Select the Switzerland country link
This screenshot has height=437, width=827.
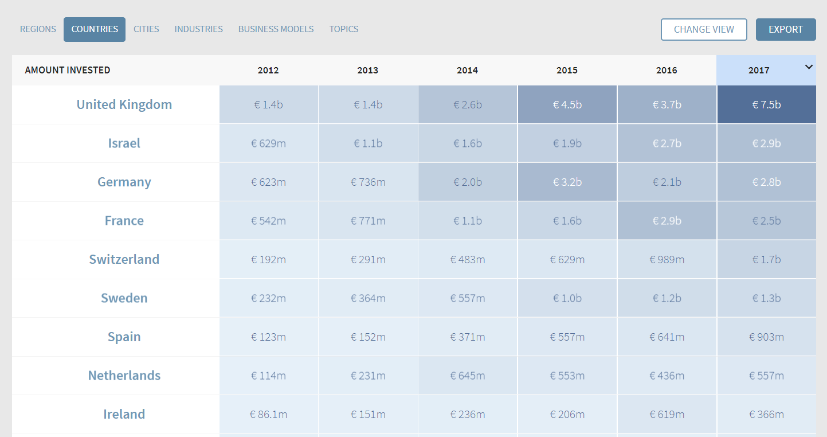(x=124, y=259)
